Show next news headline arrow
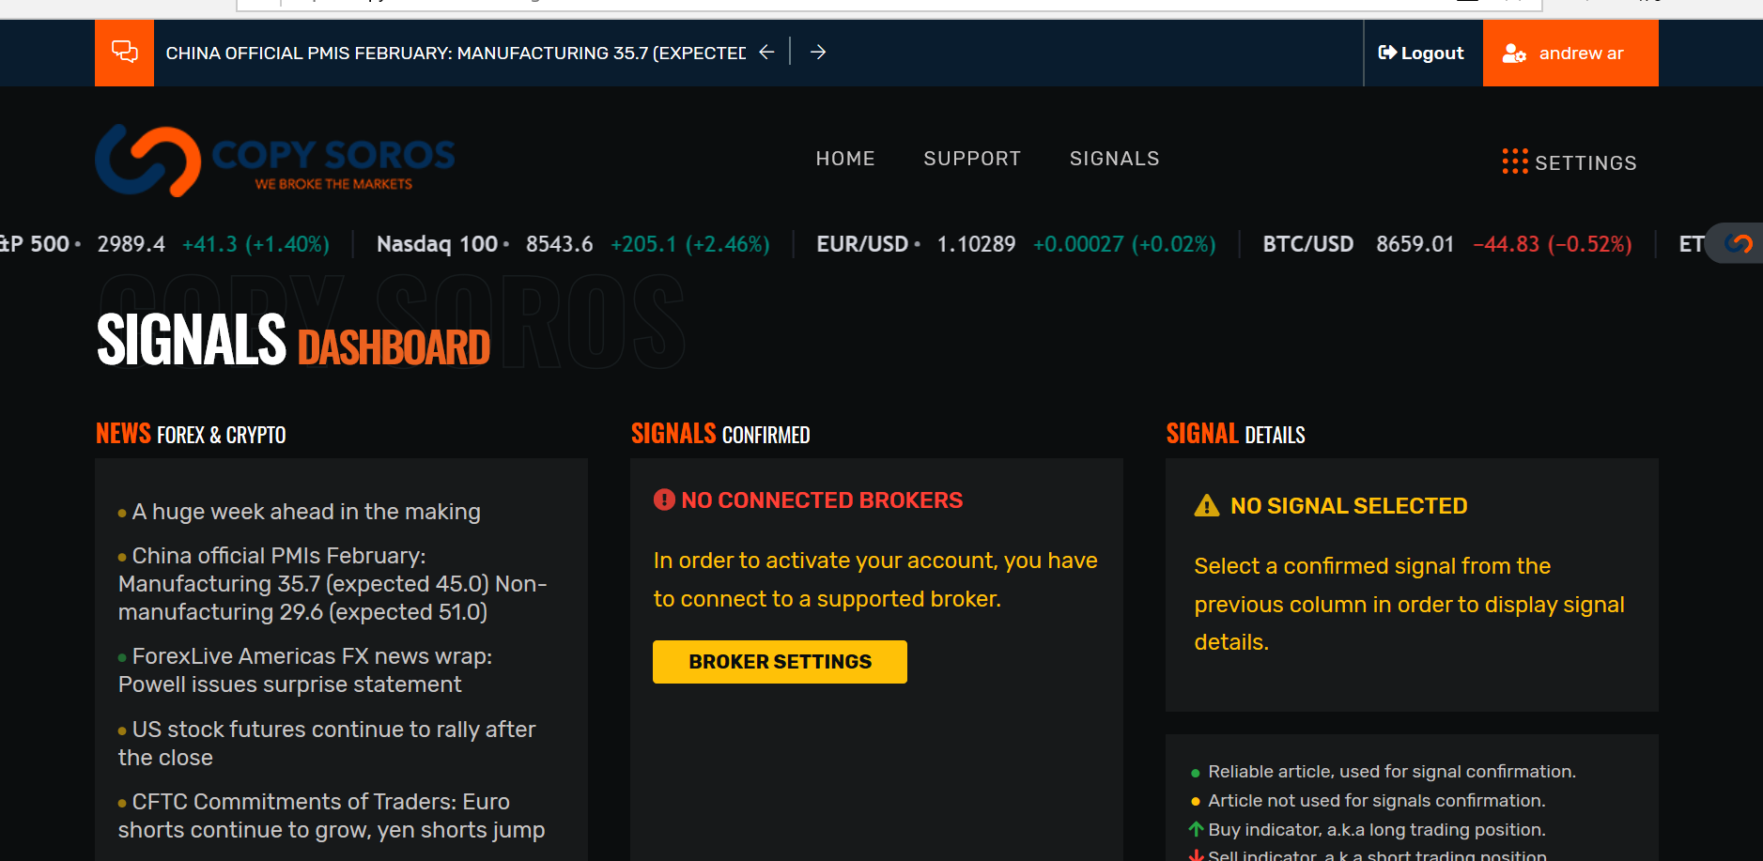This screenshot has width=1763, height=861. coord(818,53)
